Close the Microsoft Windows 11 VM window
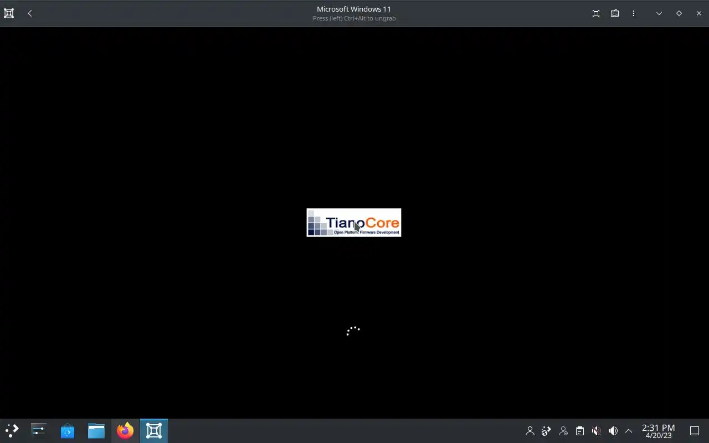This screenshot has width=709, height=443. coord(699,13)
